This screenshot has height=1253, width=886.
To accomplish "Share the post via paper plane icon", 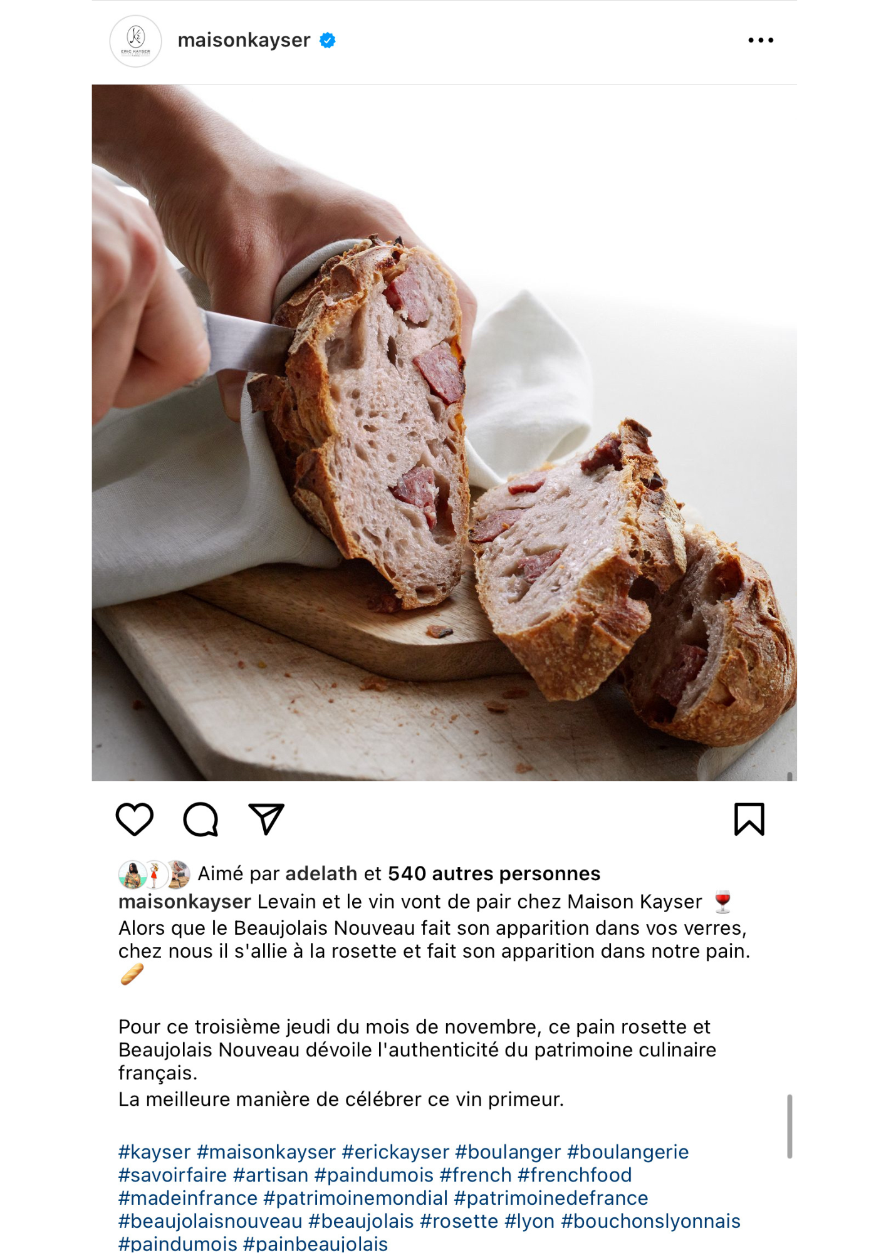I will click(x=267, y=819).
